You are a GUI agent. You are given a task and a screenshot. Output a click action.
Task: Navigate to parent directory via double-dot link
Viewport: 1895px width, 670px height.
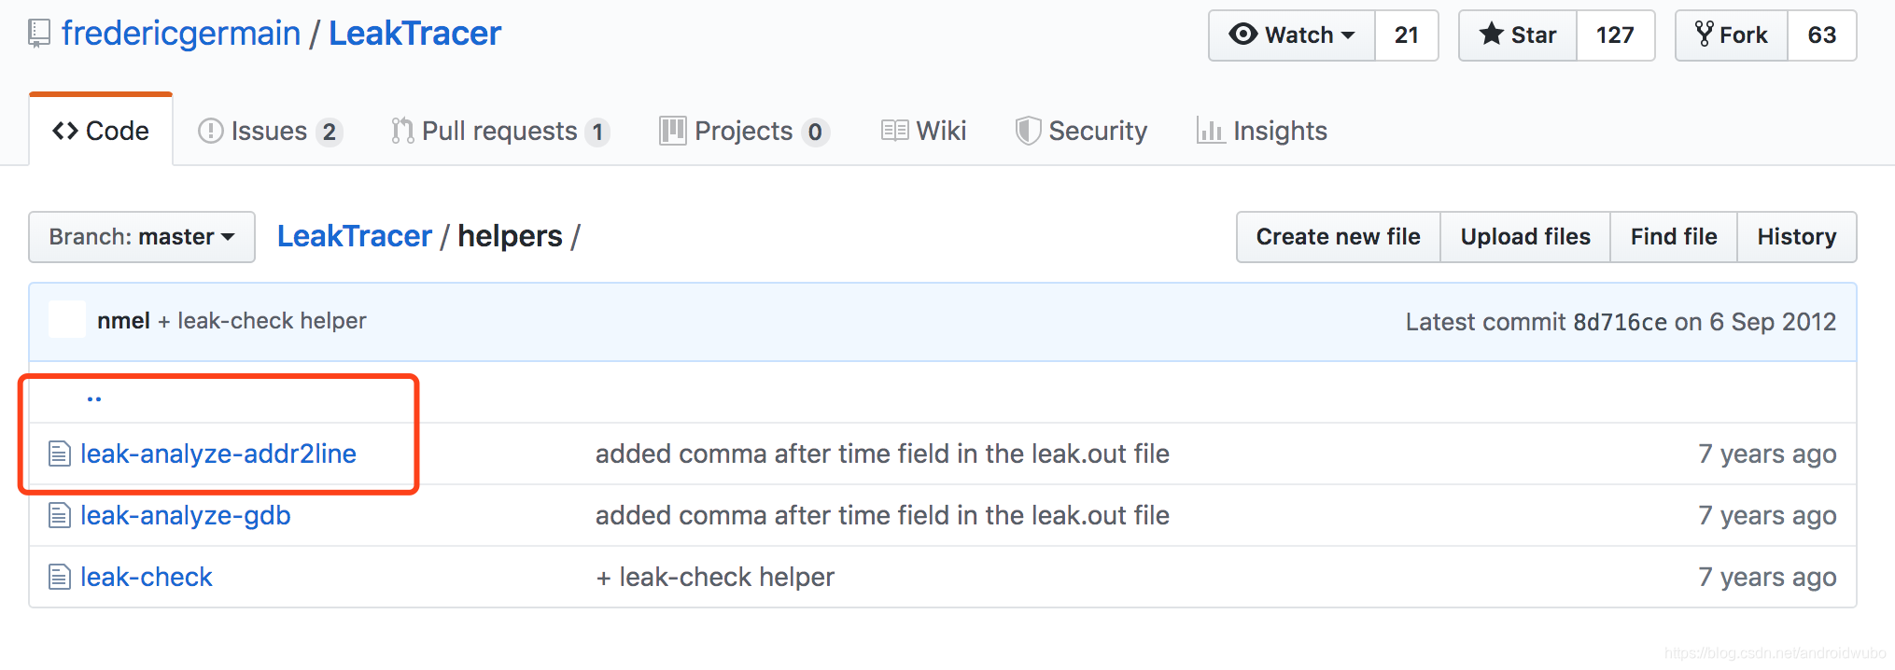[x=94, y=398]
